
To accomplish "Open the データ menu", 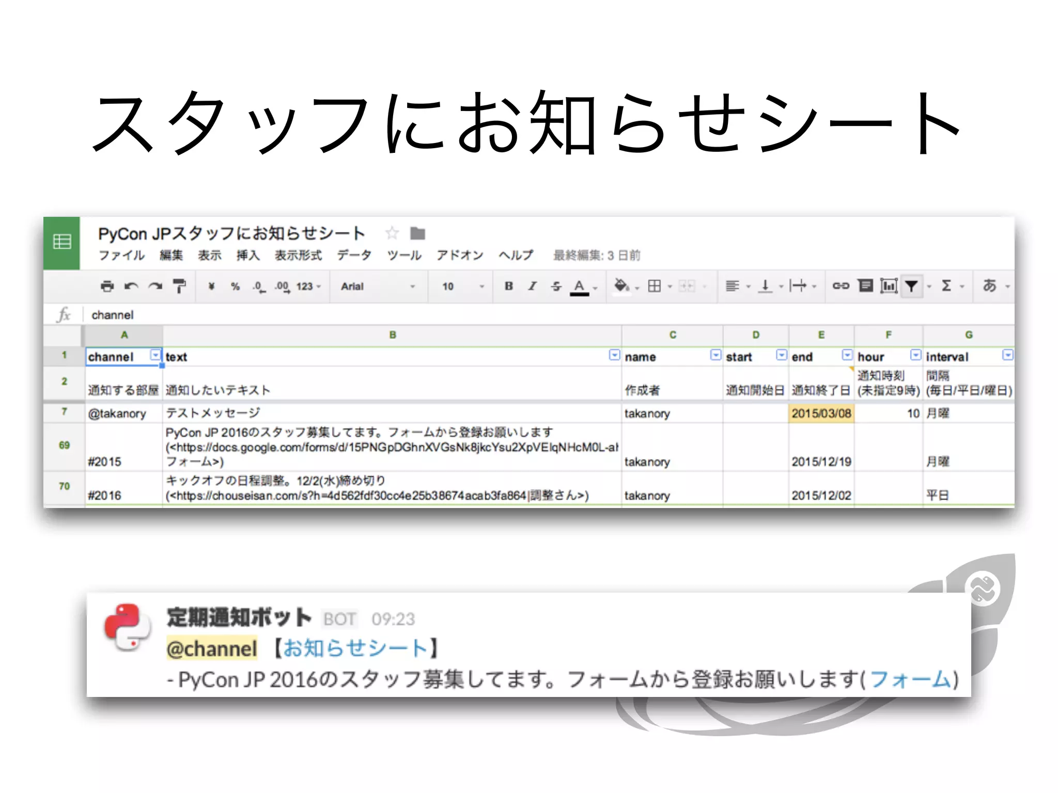I will 354,256.
